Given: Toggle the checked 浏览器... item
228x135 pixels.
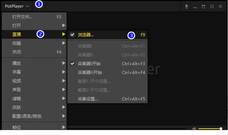Looking at the screenshot, I should coord(107,35).
